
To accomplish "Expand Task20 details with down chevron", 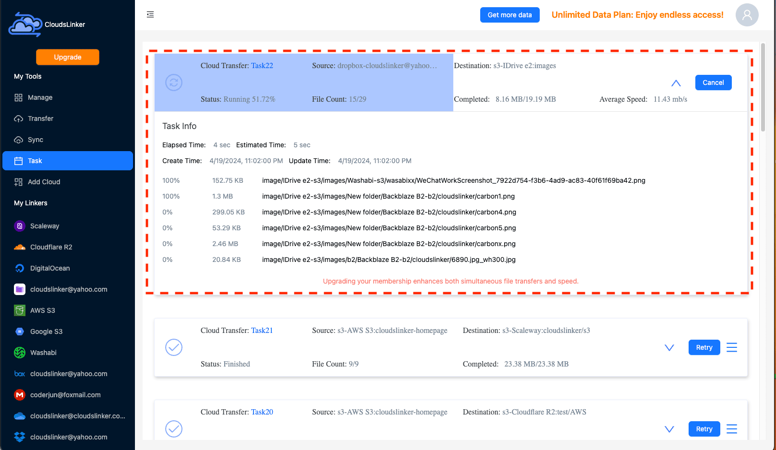I will 669,429.
